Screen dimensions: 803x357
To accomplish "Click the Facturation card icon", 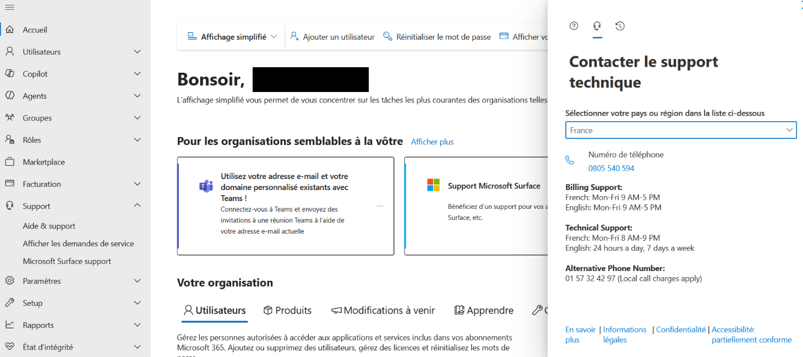I will tap(9, 184).
